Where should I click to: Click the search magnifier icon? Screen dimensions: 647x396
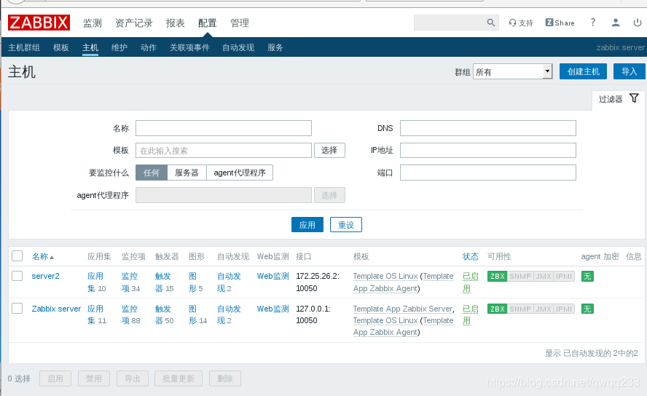click(x=490, y=23)
